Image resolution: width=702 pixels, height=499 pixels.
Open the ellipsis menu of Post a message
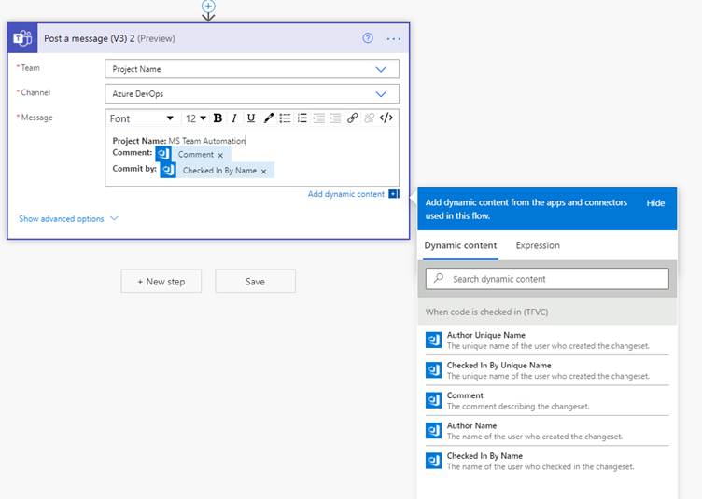394,39
